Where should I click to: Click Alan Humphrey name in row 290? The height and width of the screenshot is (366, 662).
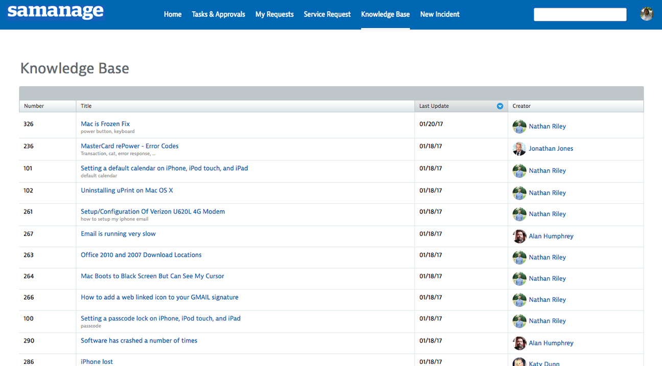(x=551, y=343)
